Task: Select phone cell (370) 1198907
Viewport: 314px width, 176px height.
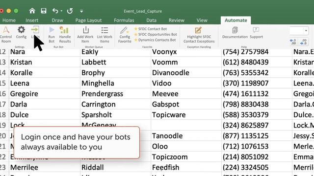Action: click(x=257, y=83)
